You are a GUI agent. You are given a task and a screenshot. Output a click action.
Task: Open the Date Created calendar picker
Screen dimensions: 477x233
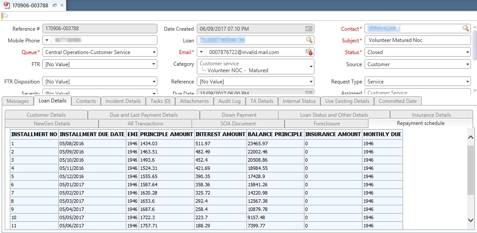click(308, 29)
